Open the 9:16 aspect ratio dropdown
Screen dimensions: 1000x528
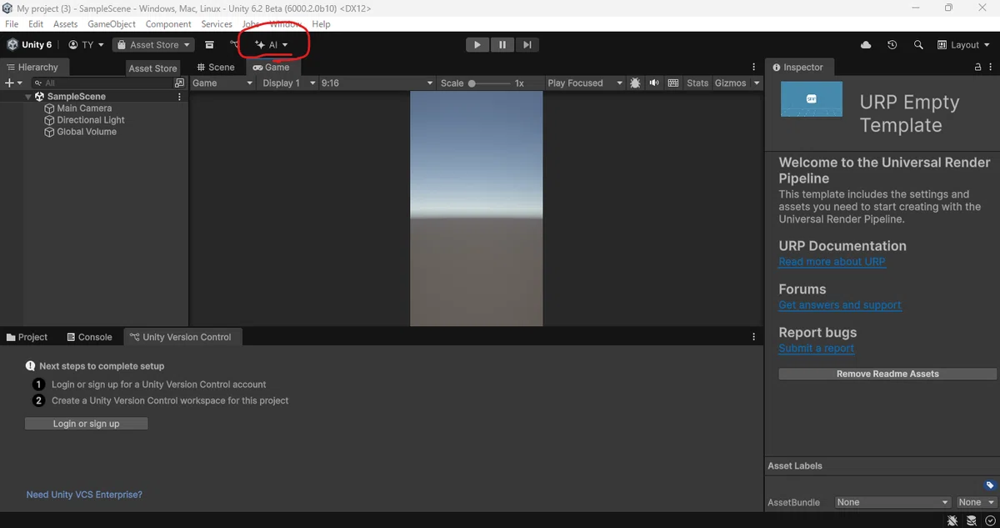[377, 83]
